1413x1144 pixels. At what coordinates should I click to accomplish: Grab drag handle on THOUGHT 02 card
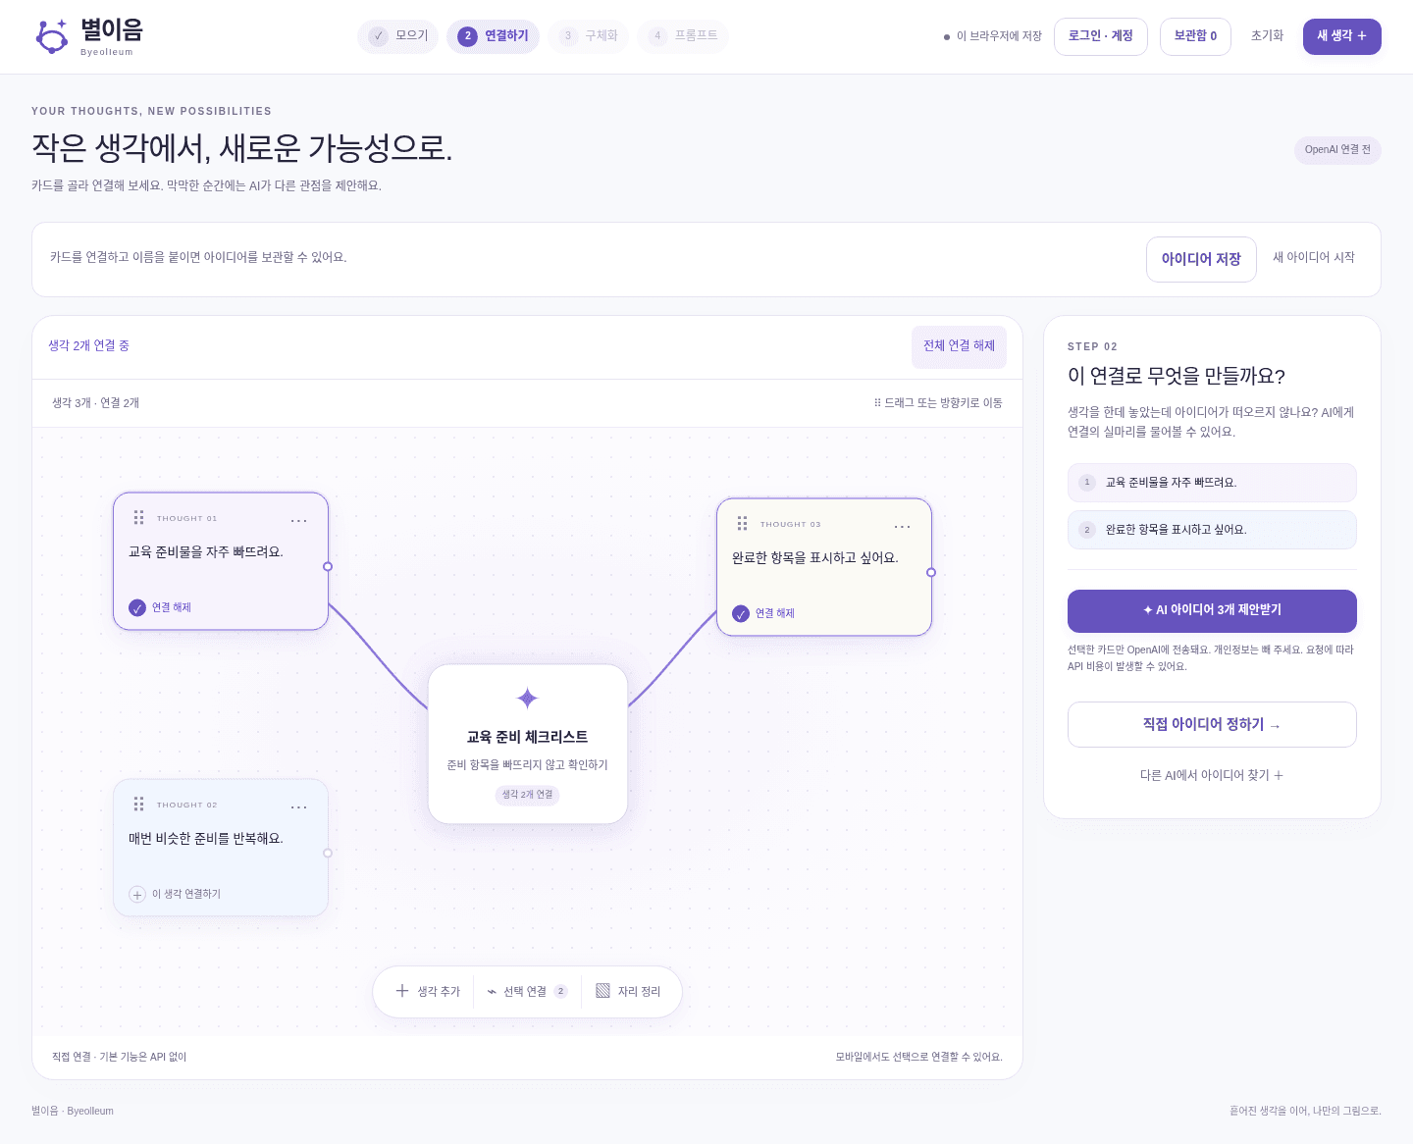(138, 805)
